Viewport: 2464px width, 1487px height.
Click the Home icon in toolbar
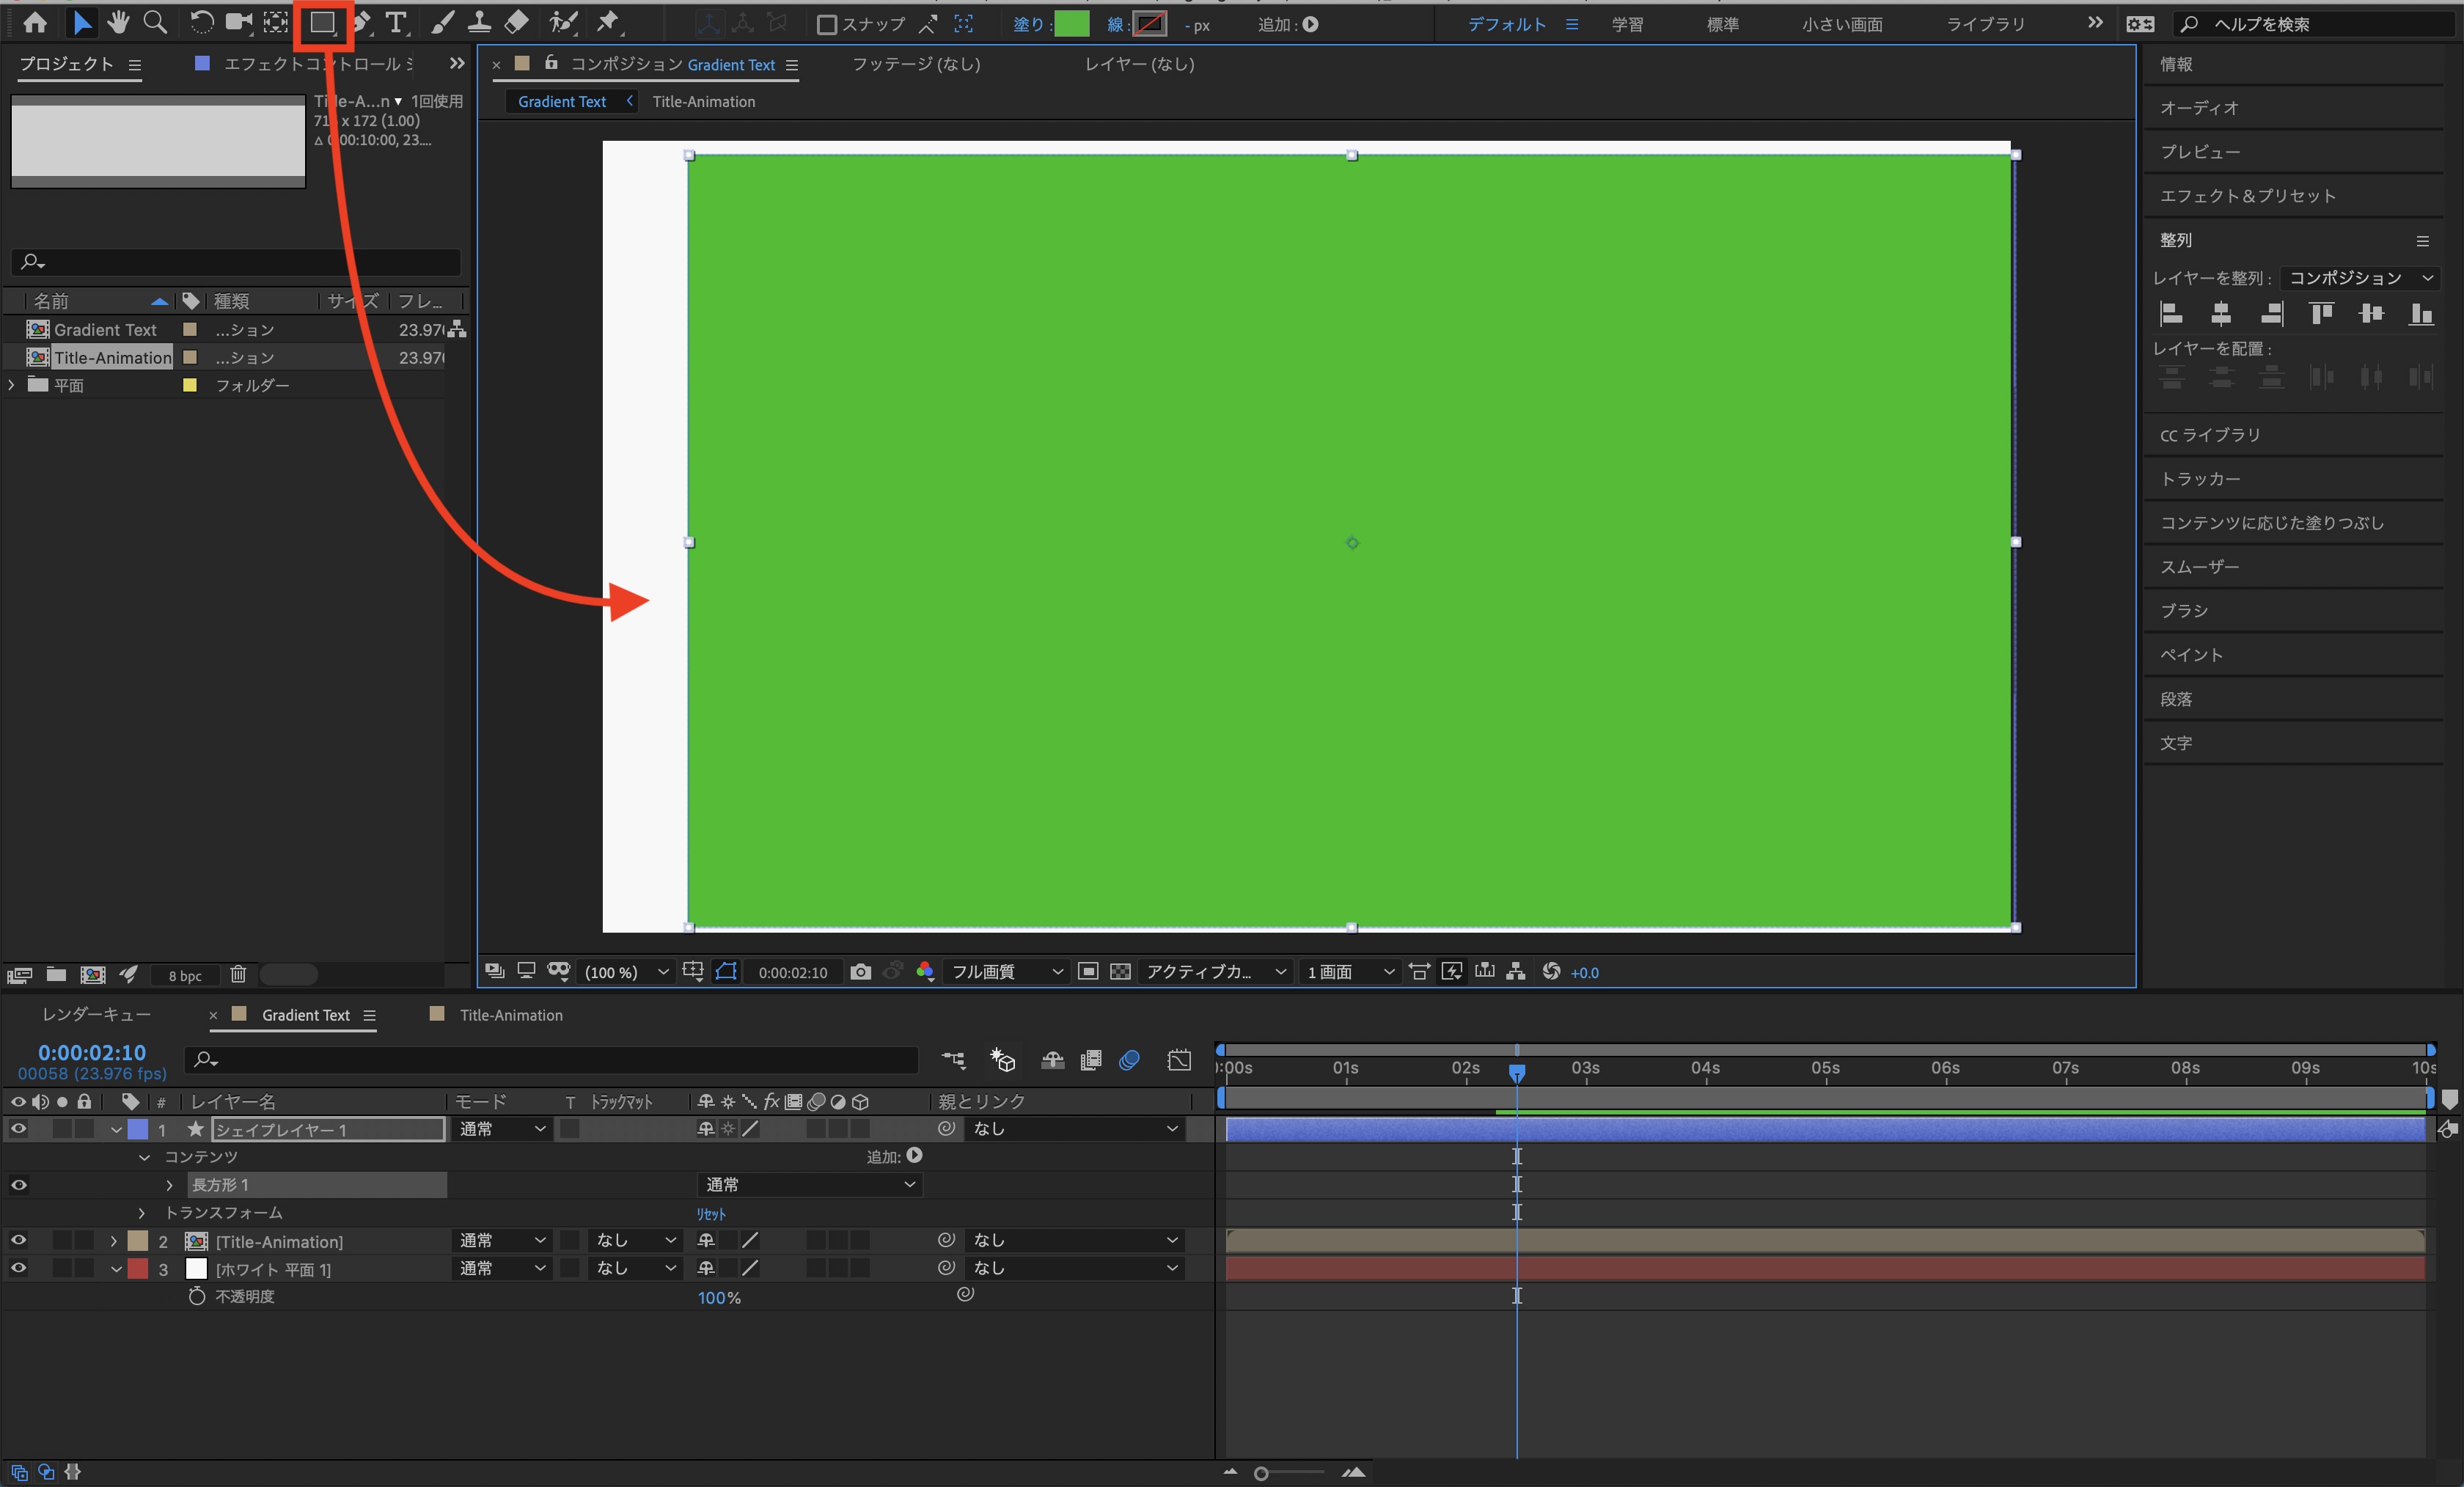click(x=35, y=23)
